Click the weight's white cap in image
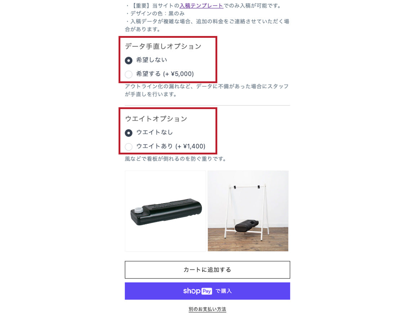The width and height of the screenshot is (405, 324). (x=139, y=210)
